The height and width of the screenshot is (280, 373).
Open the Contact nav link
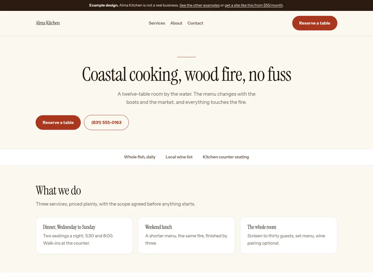tap(195, 23)
